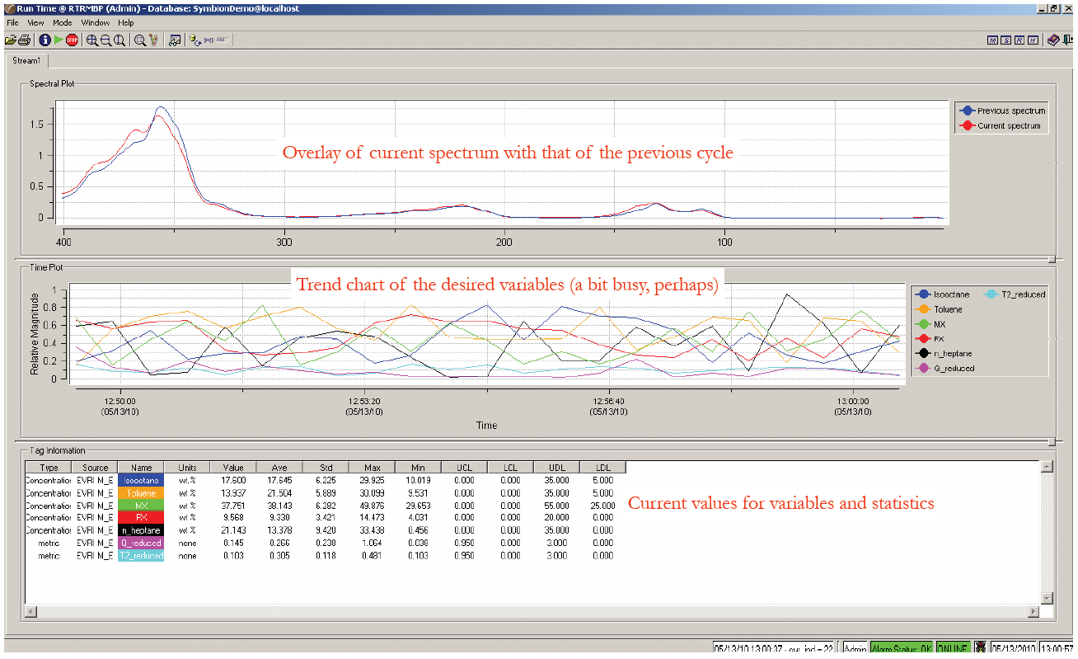This screenshot has height=659, width=1078.
Task: Click the red STOP sign icon
Action: [x=73, y=40]
